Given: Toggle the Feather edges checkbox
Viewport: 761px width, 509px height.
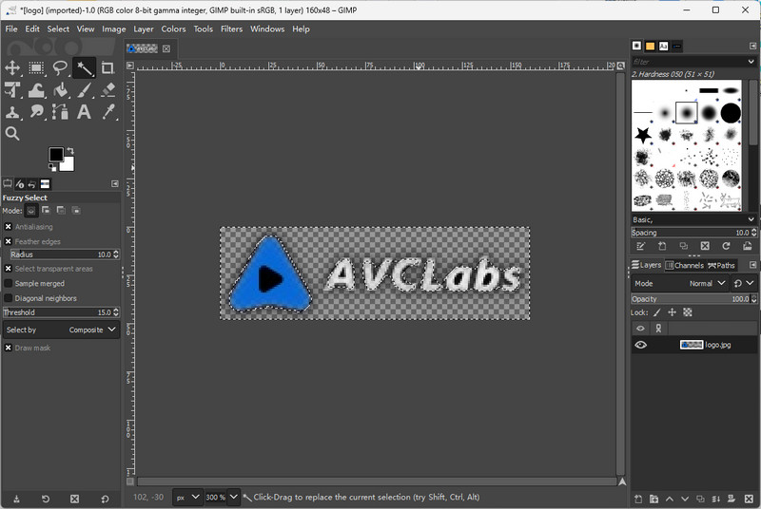Looking at the screenshot, I should point(9,241).
